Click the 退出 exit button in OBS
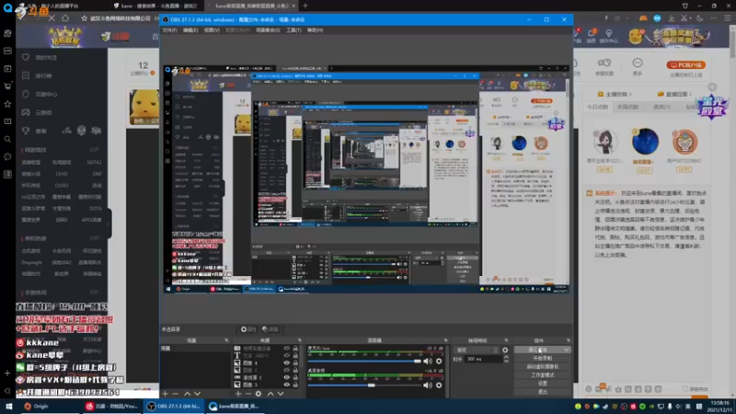This screenshot has height=414, width=736. tap(542, 392)
